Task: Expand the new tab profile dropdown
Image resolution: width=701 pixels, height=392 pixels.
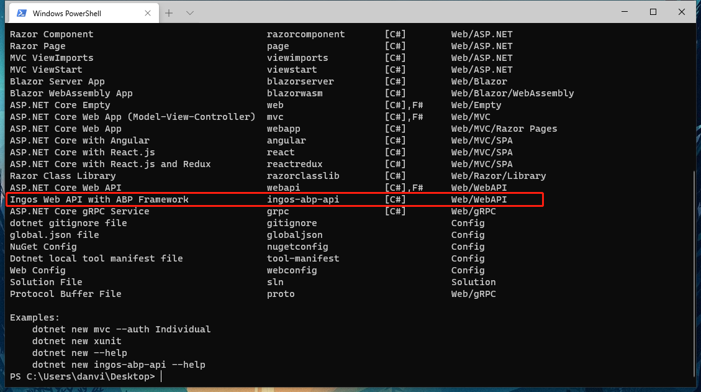Action: 189,13
